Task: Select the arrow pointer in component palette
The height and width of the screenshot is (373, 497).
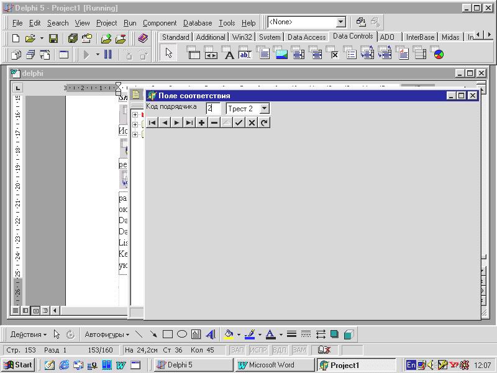Action: point(168,53)
